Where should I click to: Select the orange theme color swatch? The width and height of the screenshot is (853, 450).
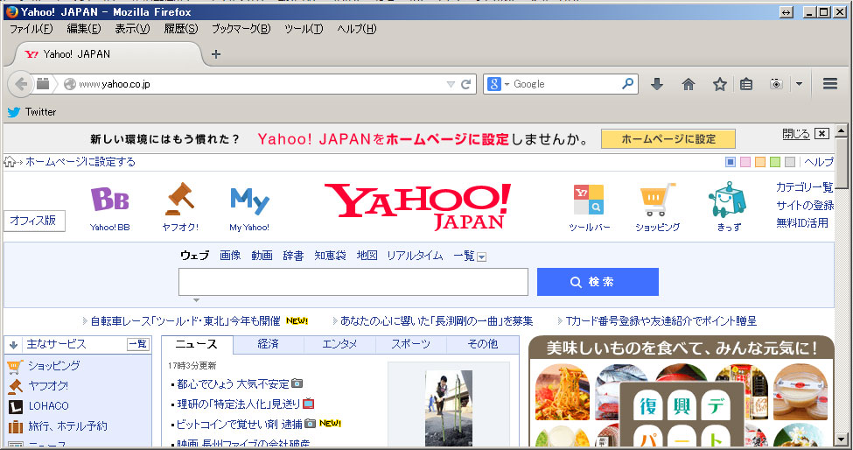point(760,162)
